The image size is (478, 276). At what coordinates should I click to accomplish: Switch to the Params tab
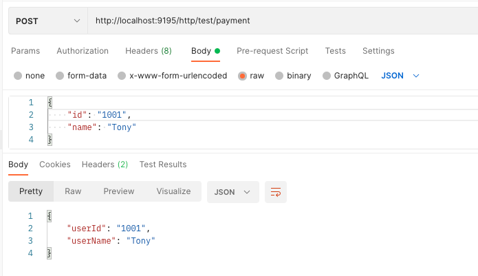(x=25, y=51)
